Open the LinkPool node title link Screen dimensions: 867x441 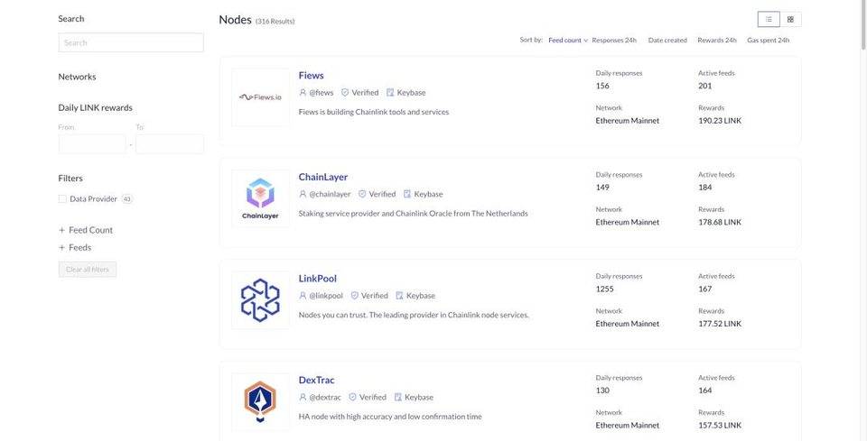pyautogui.click(x=317, y=279)
